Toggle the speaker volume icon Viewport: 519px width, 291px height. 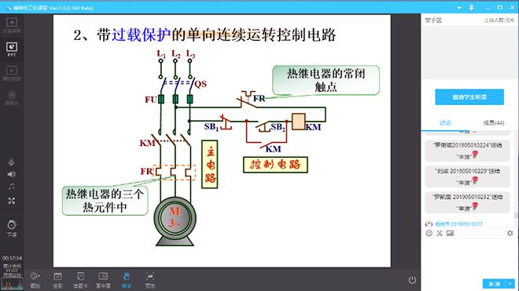[x=11, y=174]
